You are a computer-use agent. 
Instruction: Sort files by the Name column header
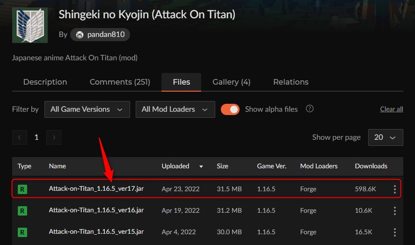coord(58,166)
